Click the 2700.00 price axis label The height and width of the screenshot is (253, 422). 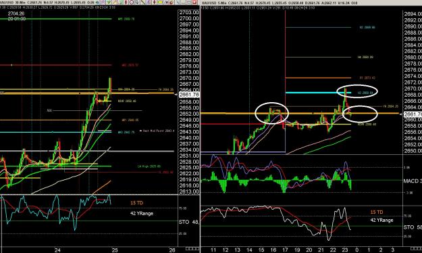click(x=189, y=18)
